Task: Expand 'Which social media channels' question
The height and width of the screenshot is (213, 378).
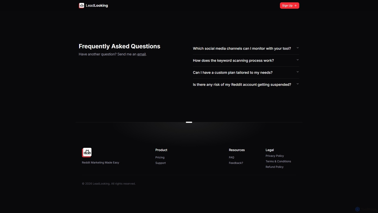Action: click(246, 49)
